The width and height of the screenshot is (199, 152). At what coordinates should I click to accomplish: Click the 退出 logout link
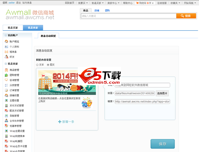point(18,3)
